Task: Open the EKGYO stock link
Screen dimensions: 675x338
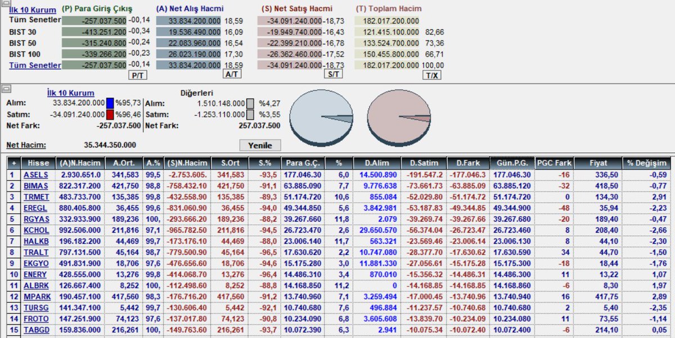Action: [36, 262]
